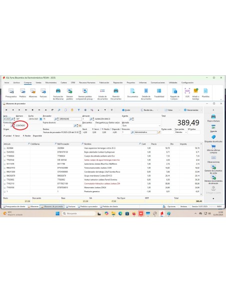Tick the checkbox for the Producto generico row

(5, 192)
